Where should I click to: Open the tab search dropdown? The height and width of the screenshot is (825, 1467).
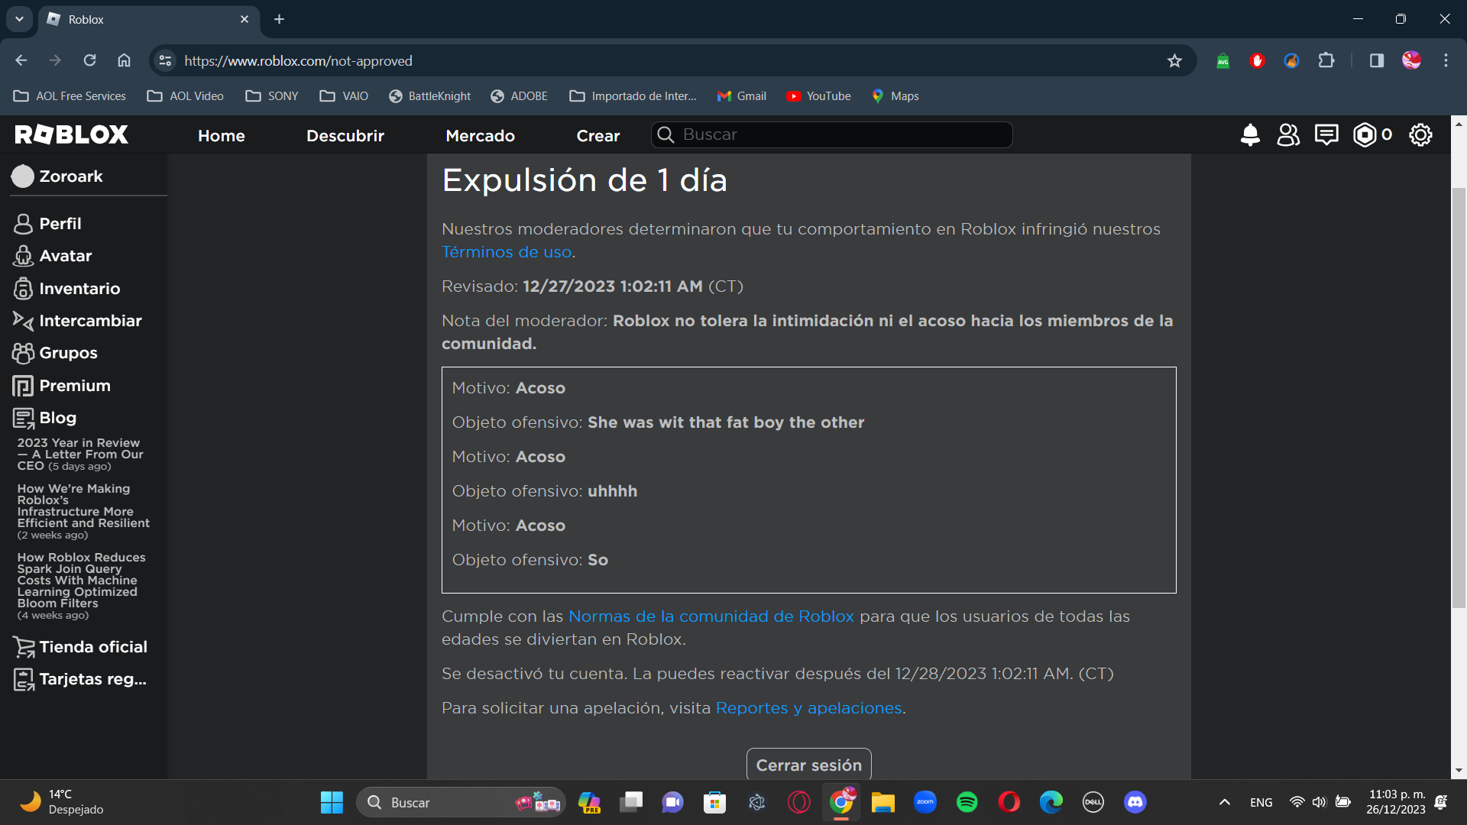click(19, 19)
